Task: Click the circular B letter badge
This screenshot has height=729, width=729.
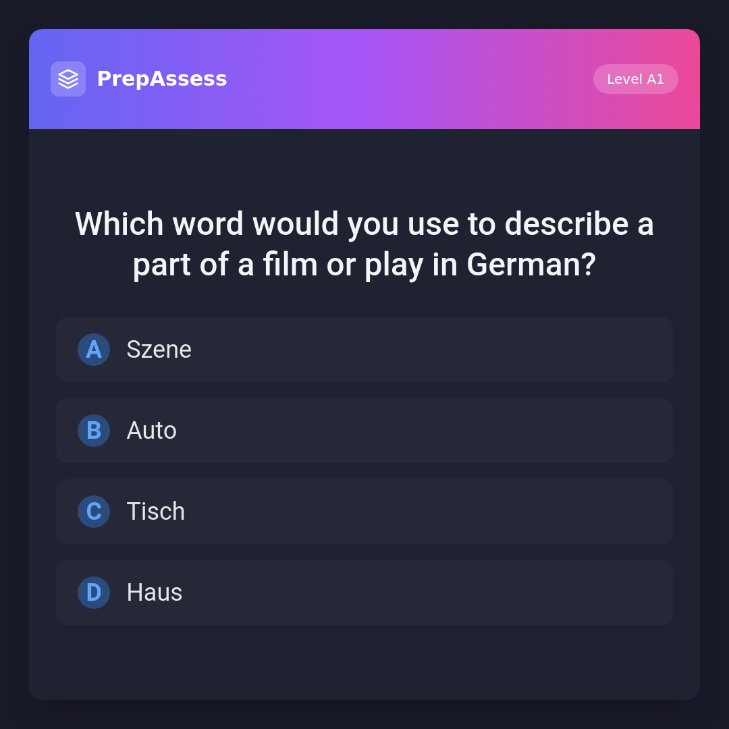Action: (94, 431)
